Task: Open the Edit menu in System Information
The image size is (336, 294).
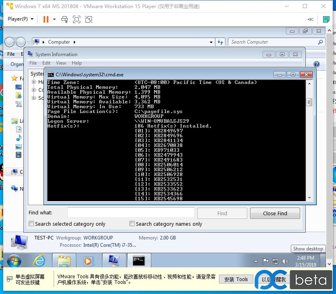Action: tap(46, 63)
